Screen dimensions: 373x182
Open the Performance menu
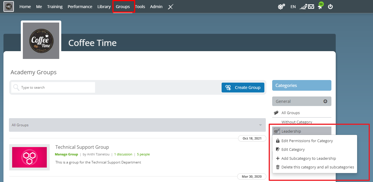click(x=80, y=7)
